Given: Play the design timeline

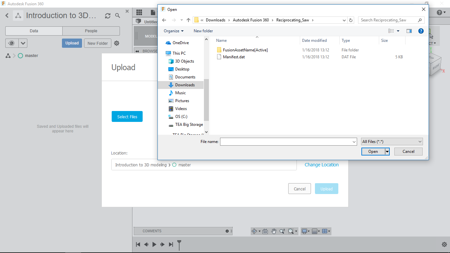Looking at the screenshot, I should pyautogui.click(x=154, y=244).
